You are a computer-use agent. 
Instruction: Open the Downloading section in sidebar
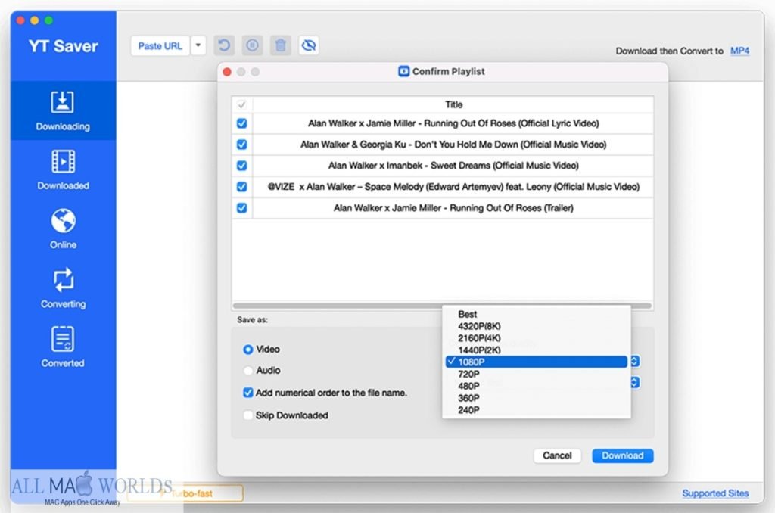click(63, 110)
